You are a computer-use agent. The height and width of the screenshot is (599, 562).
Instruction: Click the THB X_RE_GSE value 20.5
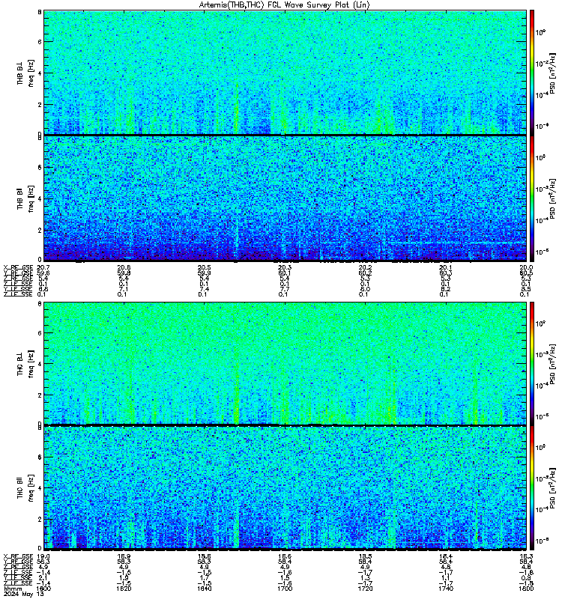point(204,267)
